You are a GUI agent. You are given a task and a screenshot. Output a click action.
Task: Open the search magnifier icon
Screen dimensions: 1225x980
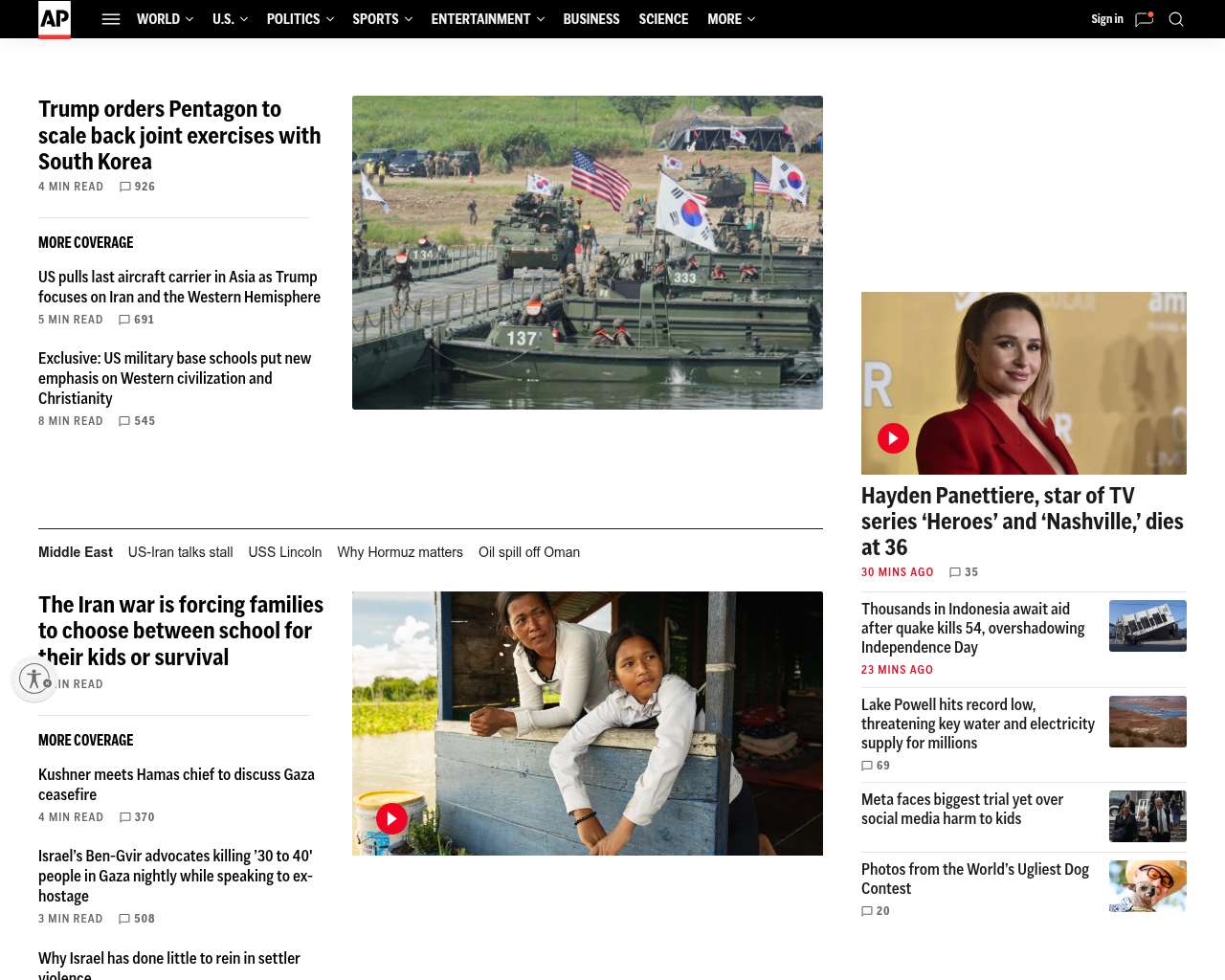point(1176,19)
